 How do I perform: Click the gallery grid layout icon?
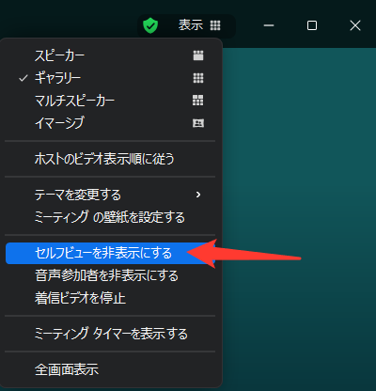[198, 78]
